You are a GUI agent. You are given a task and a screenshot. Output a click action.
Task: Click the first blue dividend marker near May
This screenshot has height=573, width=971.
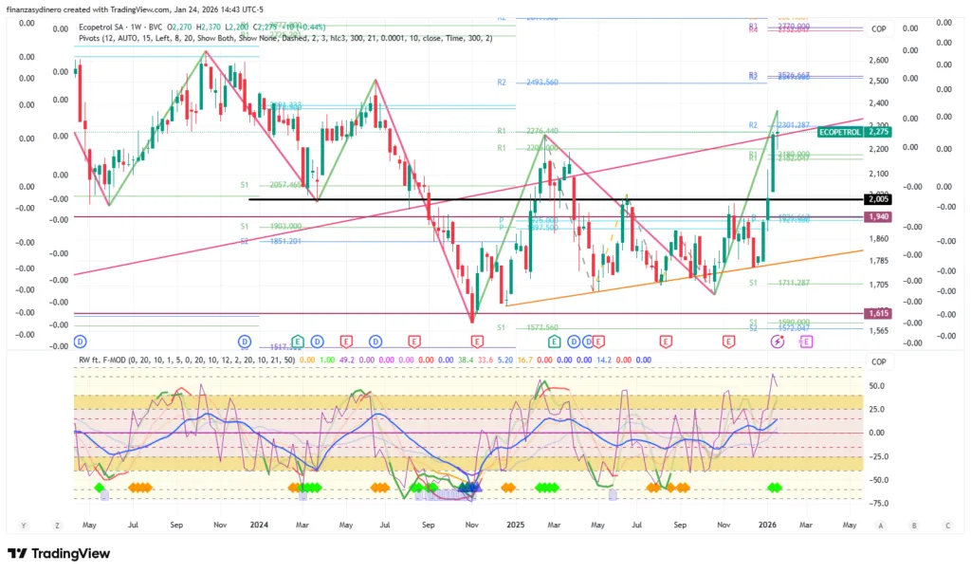(80, 341)
